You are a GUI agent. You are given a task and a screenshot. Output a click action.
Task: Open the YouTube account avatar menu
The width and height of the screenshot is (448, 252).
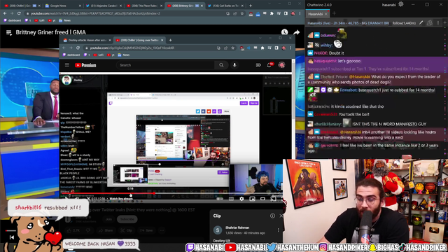pyautogui.click(x=281, y=65)
